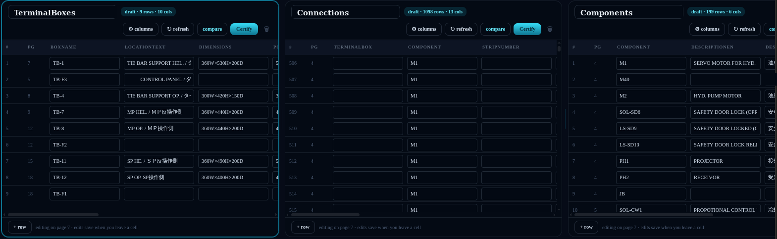Click the 'draft · 9 rows · 10 cols' badge
Viewport: 777px width, 239px height.
[x=148, y=11]
